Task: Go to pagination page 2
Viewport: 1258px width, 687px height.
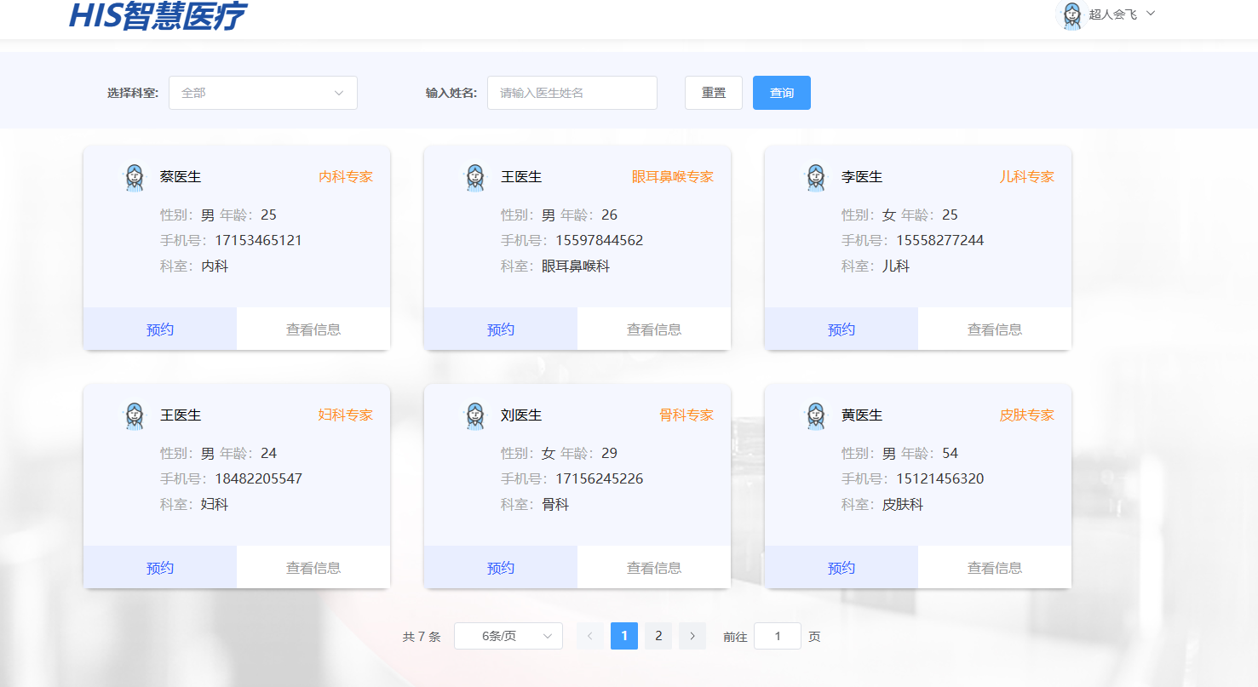Action: click(658, 636)
